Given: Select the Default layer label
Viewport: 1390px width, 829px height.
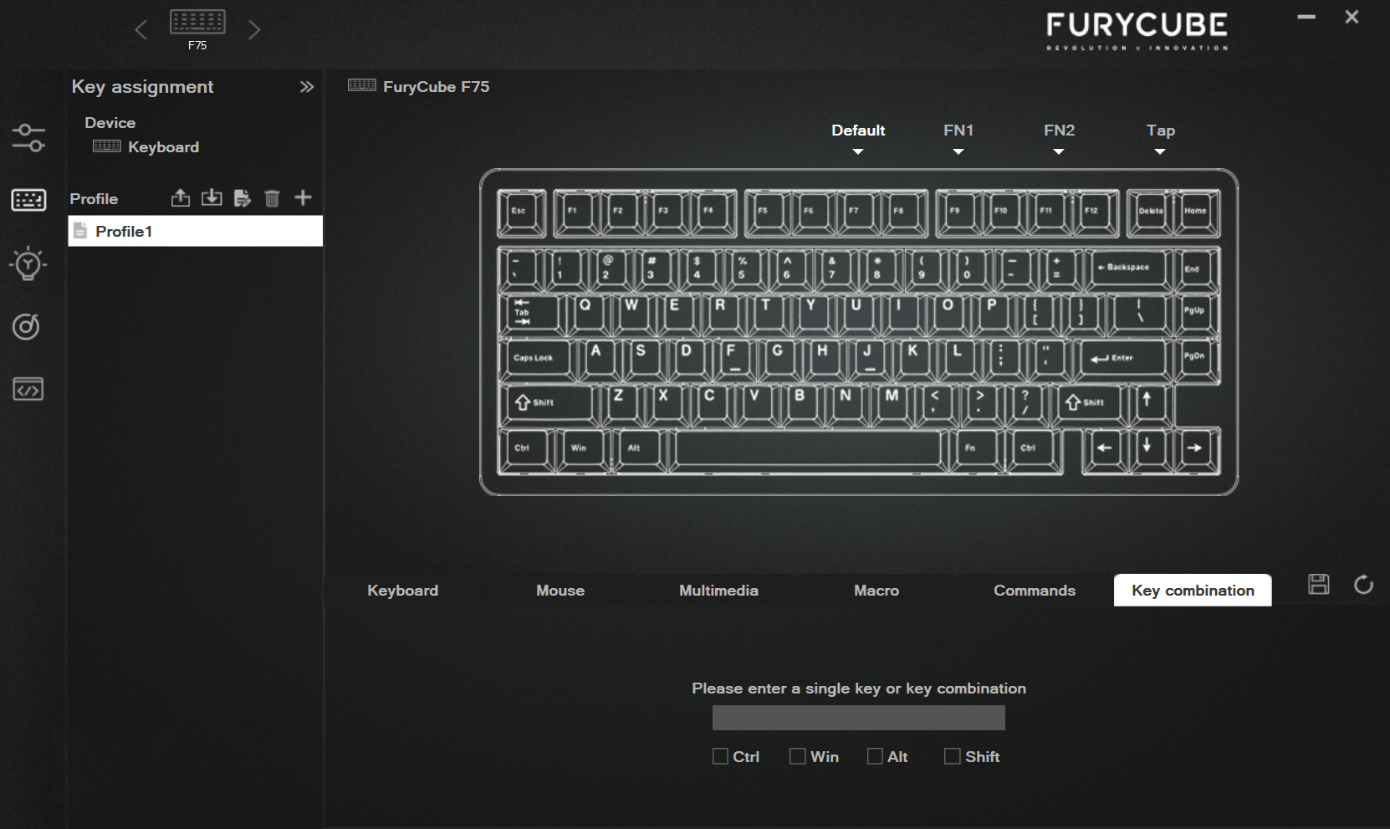Looking at the screenshot, I should [858, 130].
